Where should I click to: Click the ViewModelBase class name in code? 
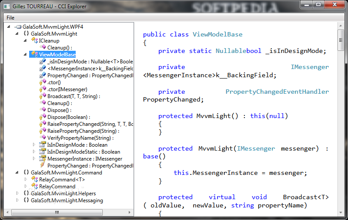point(217,35)
